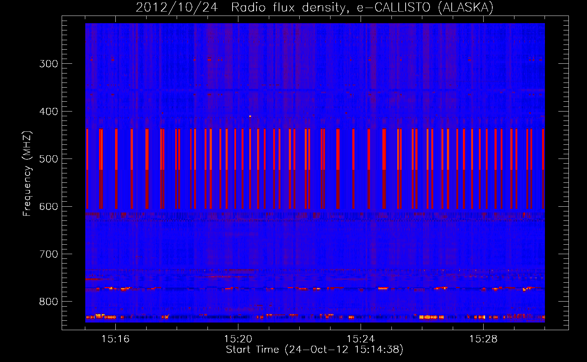The height and width of the screenshot is (362, 587).
Task: Click the 'Frequency (MHZ)' axis label
Action: coord(27,173)
